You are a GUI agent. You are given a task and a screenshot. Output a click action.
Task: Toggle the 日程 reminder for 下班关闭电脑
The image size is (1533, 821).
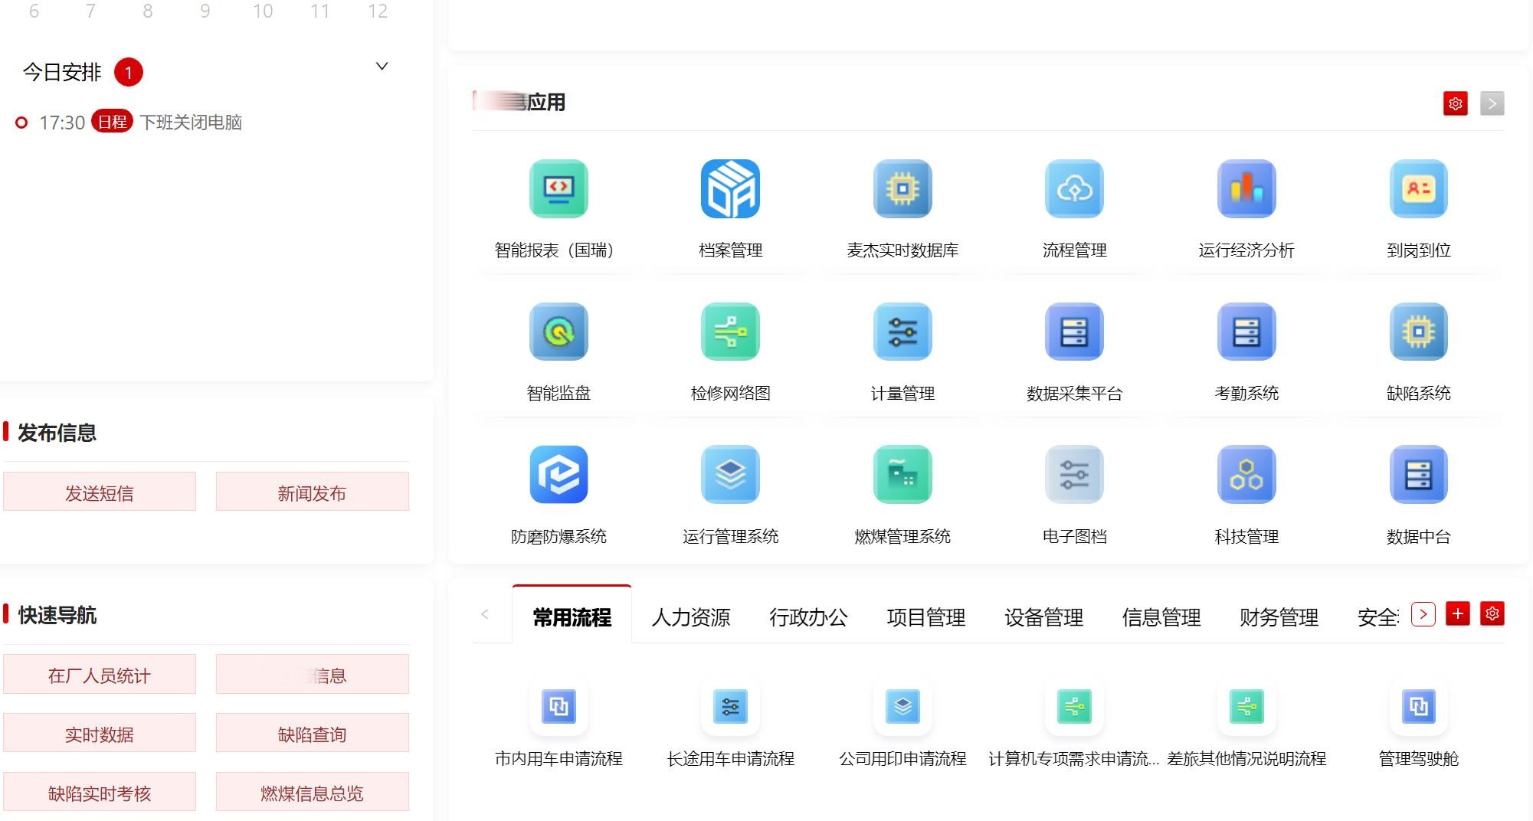coord(112,122)
